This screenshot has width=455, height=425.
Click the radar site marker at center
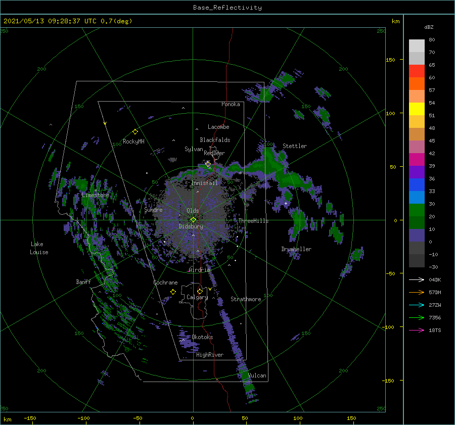193,220
